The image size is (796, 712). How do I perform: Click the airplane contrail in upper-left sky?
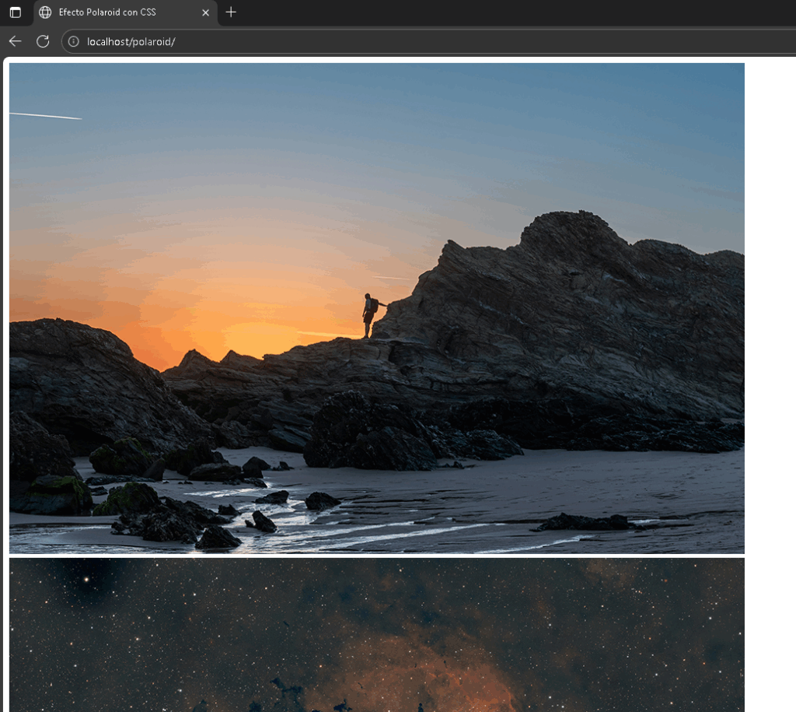(47, 116)
